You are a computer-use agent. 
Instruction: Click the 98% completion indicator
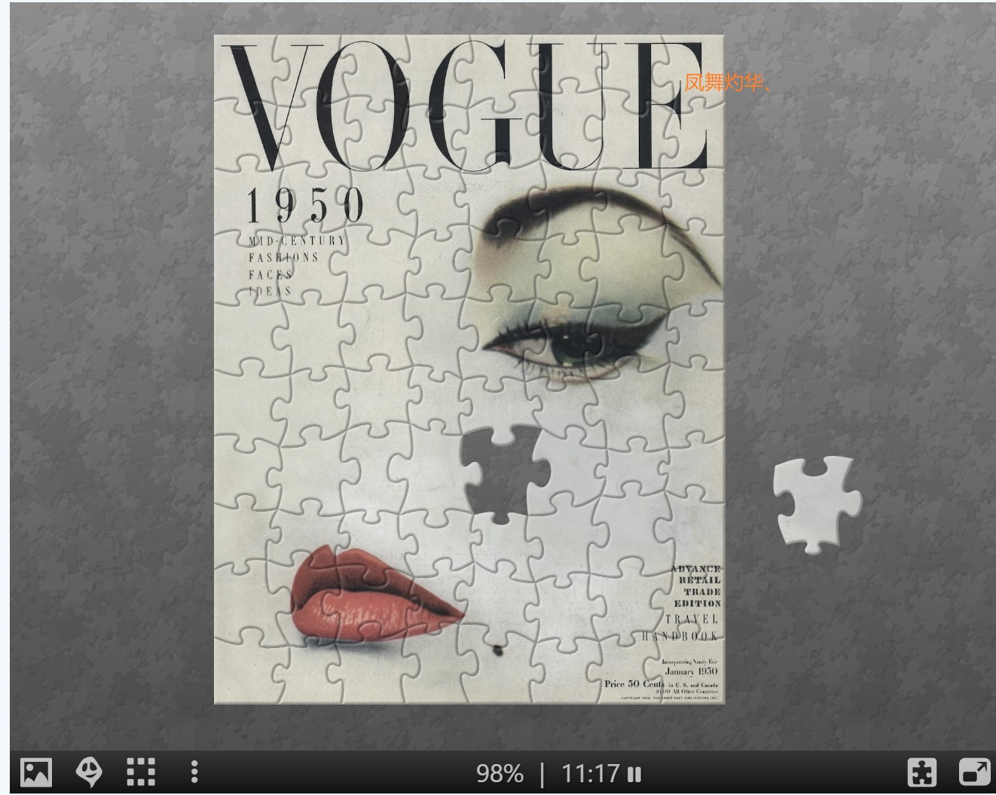point(500,774)
